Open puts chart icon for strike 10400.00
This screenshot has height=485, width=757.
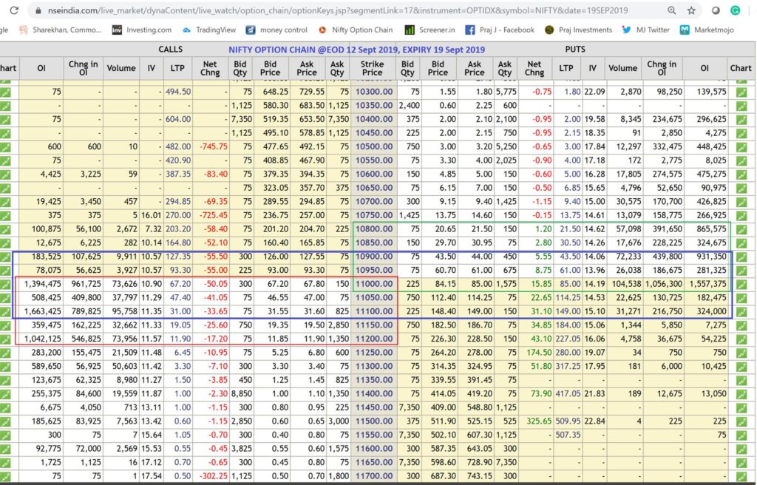pos(741,119)
